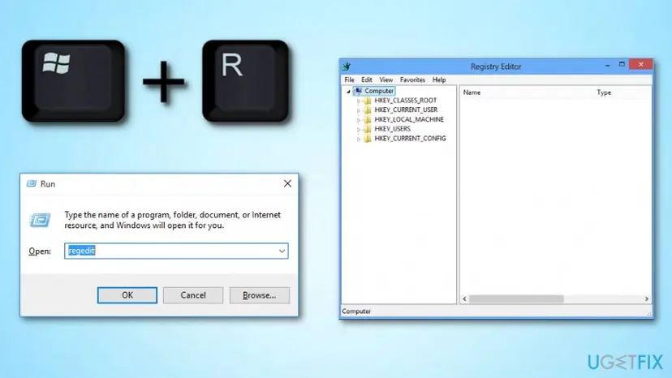This screenshot has height=378, width=672.
Task: Open the Help menu in Registry Editor
Action: [x=439, y=79]
